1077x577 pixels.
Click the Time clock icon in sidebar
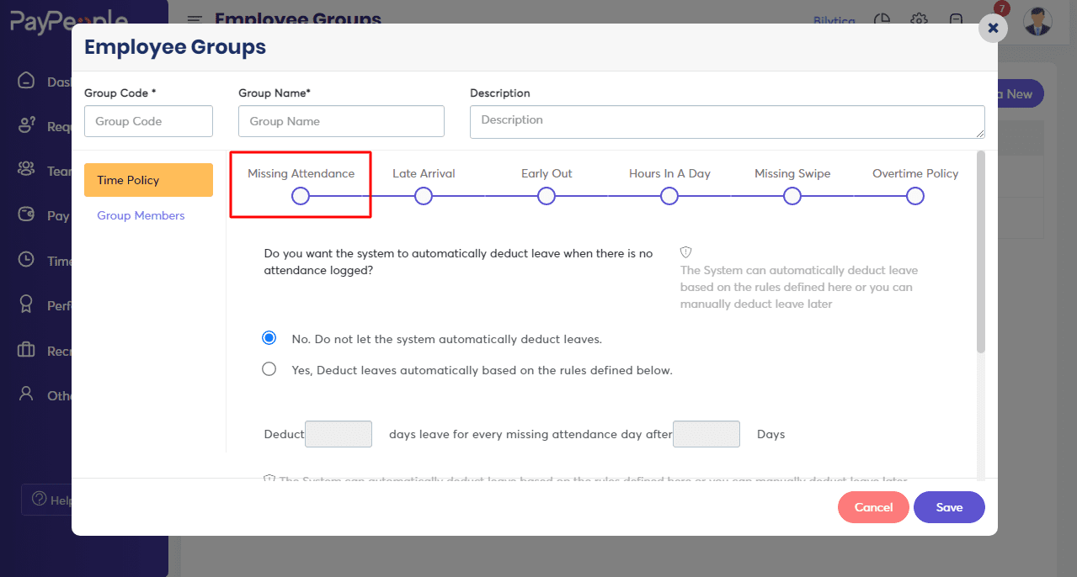click(27, 261)
